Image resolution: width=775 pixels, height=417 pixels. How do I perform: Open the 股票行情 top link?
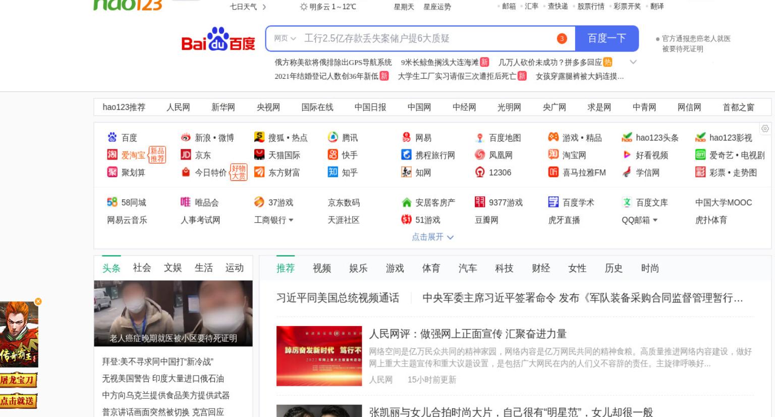[591, 6]
